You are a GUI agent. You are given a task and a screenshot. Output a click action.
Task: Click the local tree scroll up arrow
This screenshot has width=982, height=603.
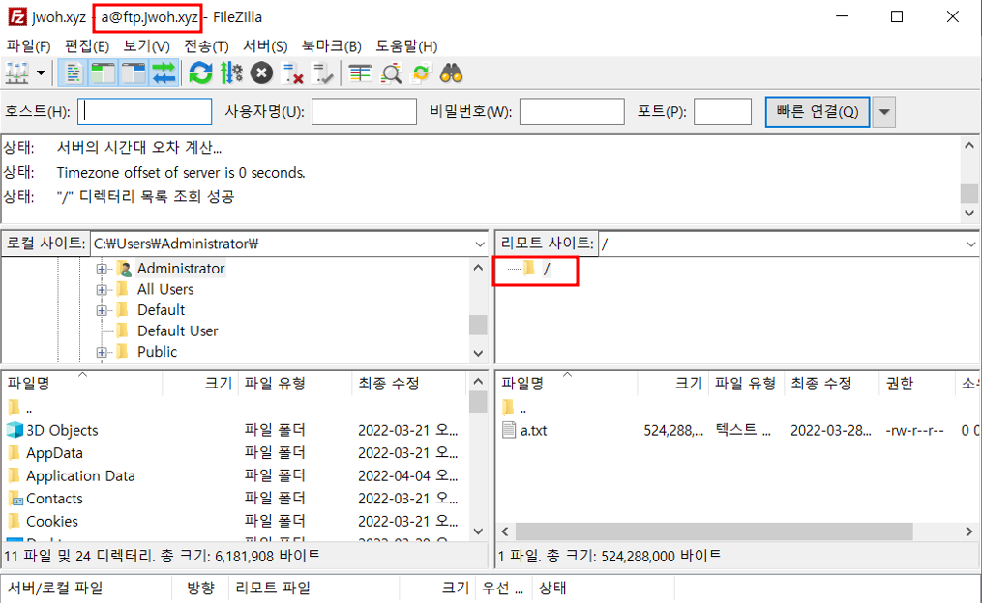click(x=479, y=268)
